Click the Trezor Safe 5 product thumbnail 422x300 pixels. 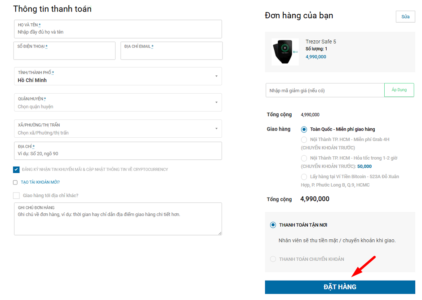pyautogui.click(x=285, y=52)
